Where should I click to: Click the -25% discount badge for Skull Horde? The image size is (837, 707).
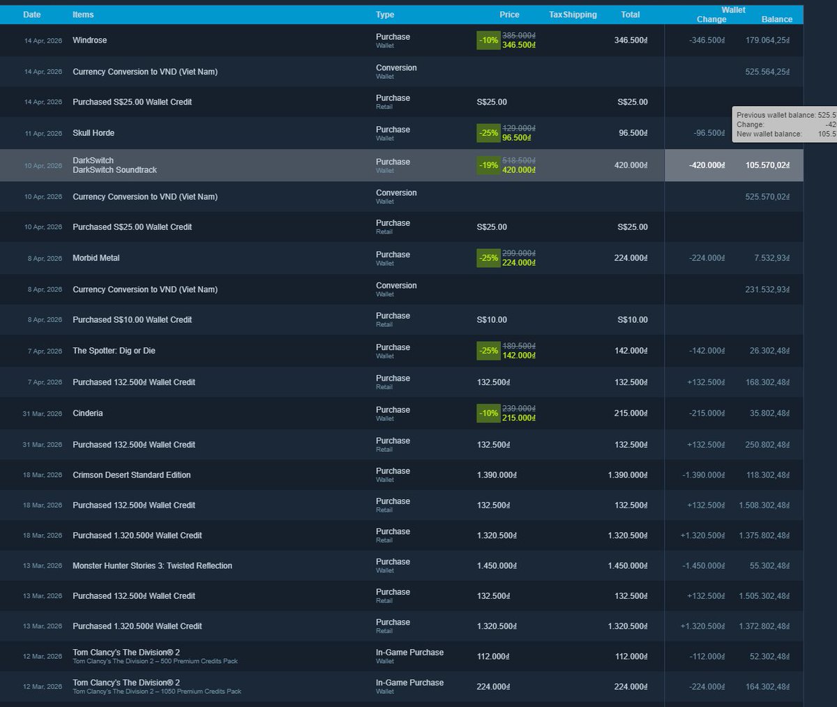click(488, 133)
